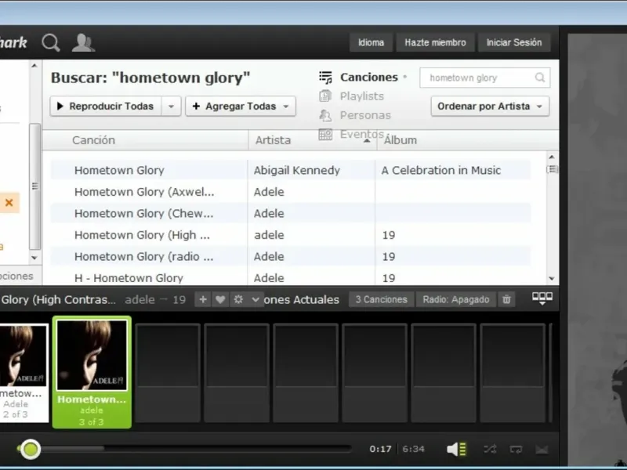Toggle crossfade icon in player bar
The width and height of the screenshot is (627, 470).
tap(542, 450)
